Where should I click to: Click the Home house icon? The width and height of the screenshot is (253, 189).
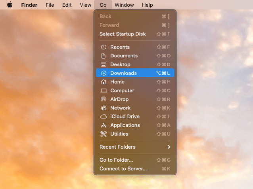pos(103,82)
